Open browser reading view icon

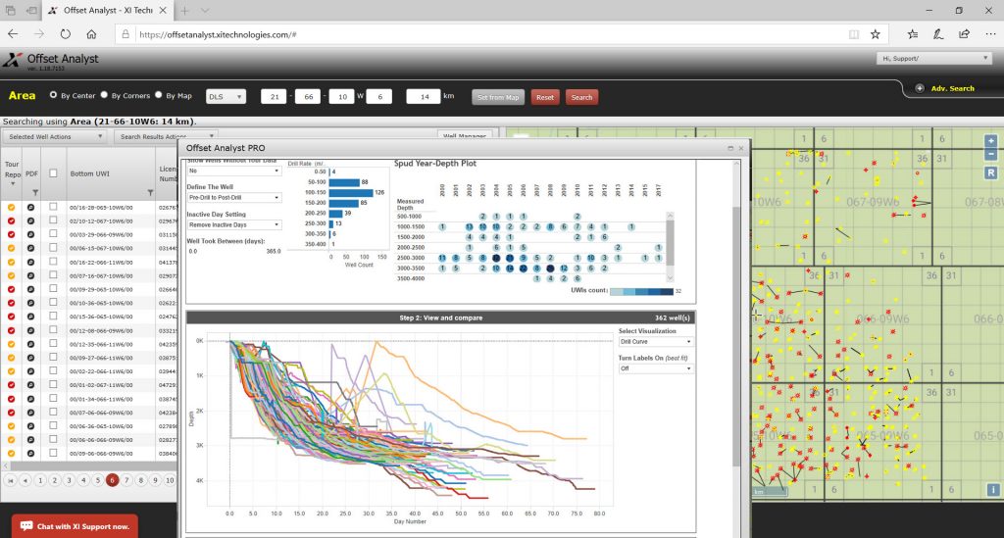coord(854,34)
